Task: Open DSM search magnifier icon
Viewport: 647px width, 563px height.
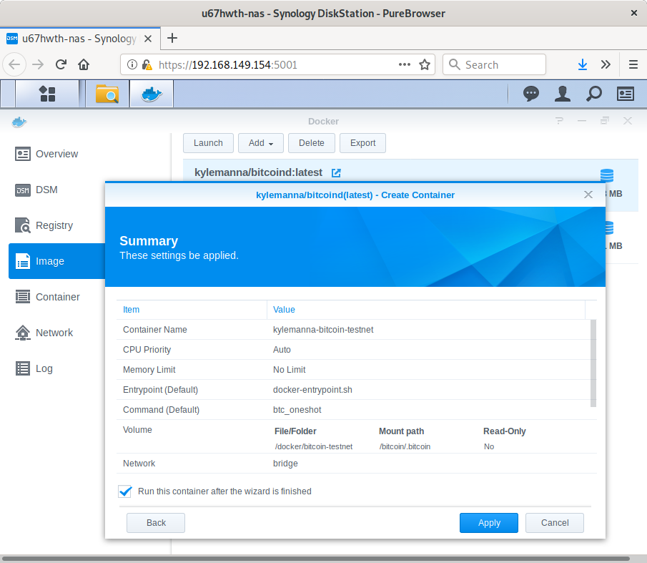Action: point(594,94)
